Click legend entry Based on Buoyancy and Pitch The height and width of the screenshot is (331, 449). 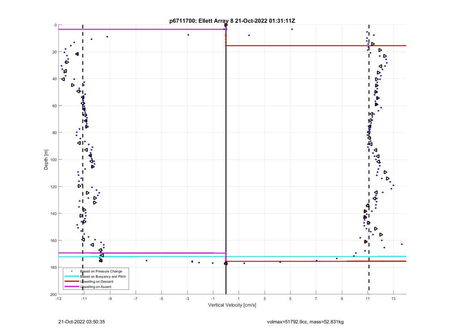pos(103,276)
